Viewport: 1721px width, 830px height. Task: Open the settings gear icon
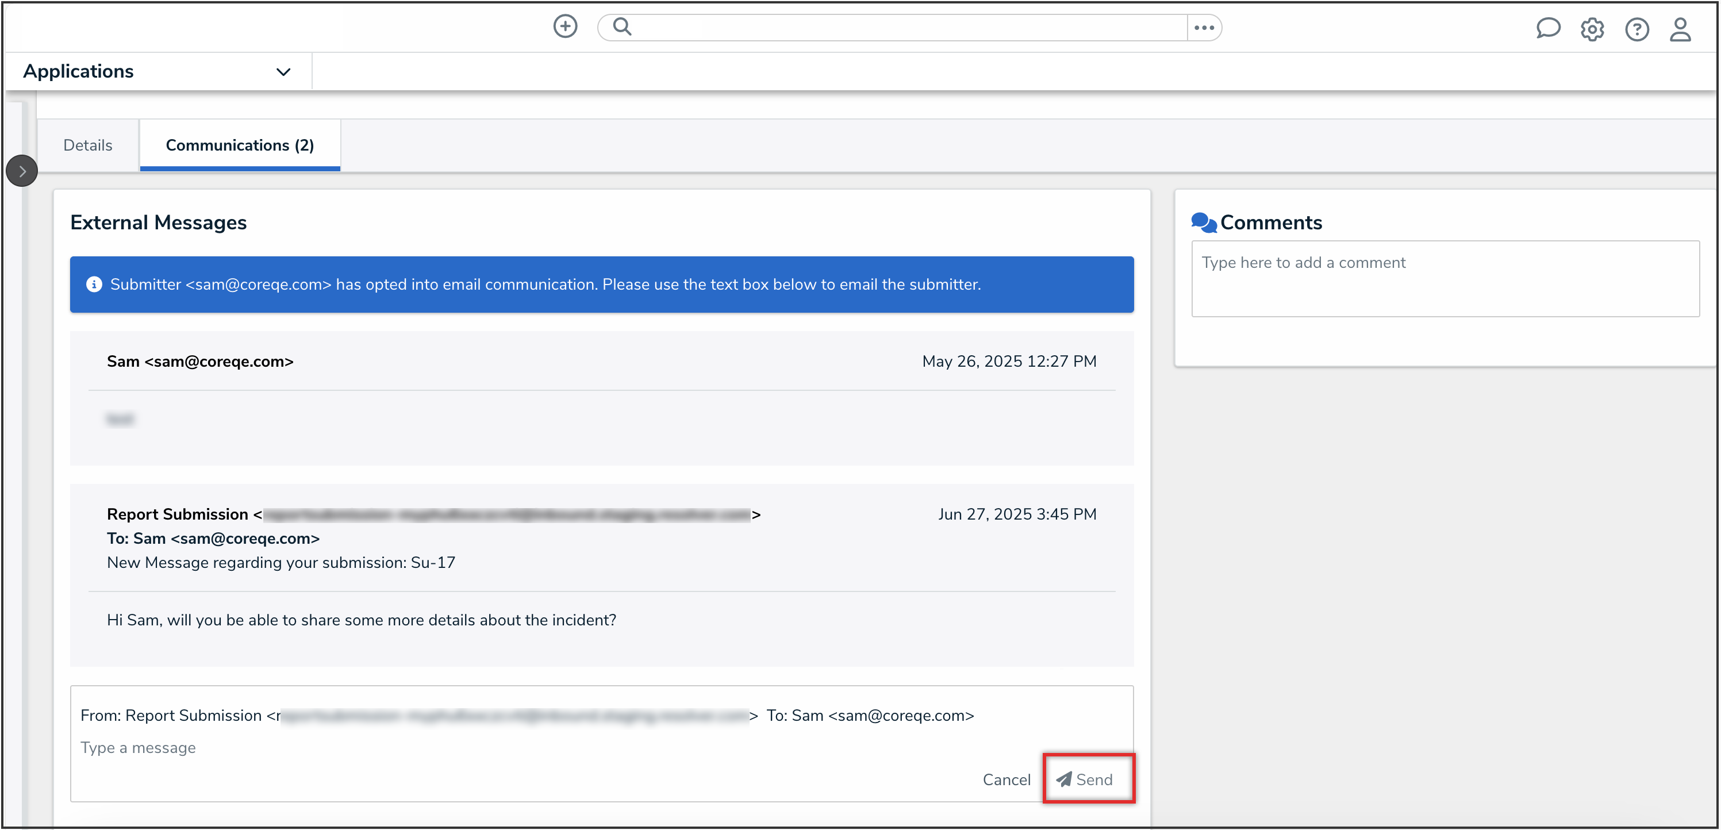click(x=1592, y=29)
